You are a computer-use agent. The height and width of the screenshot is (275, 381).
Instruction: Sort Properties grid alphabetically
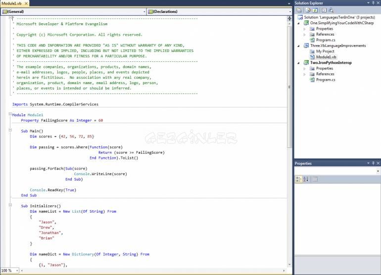tap(305, 179)
